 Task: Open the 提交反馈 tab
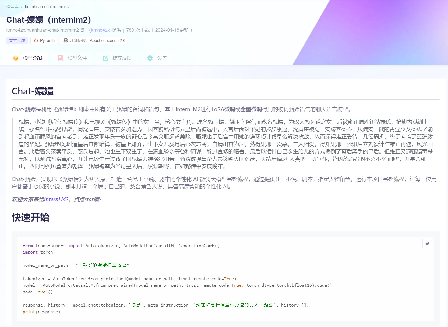(117, 58)
